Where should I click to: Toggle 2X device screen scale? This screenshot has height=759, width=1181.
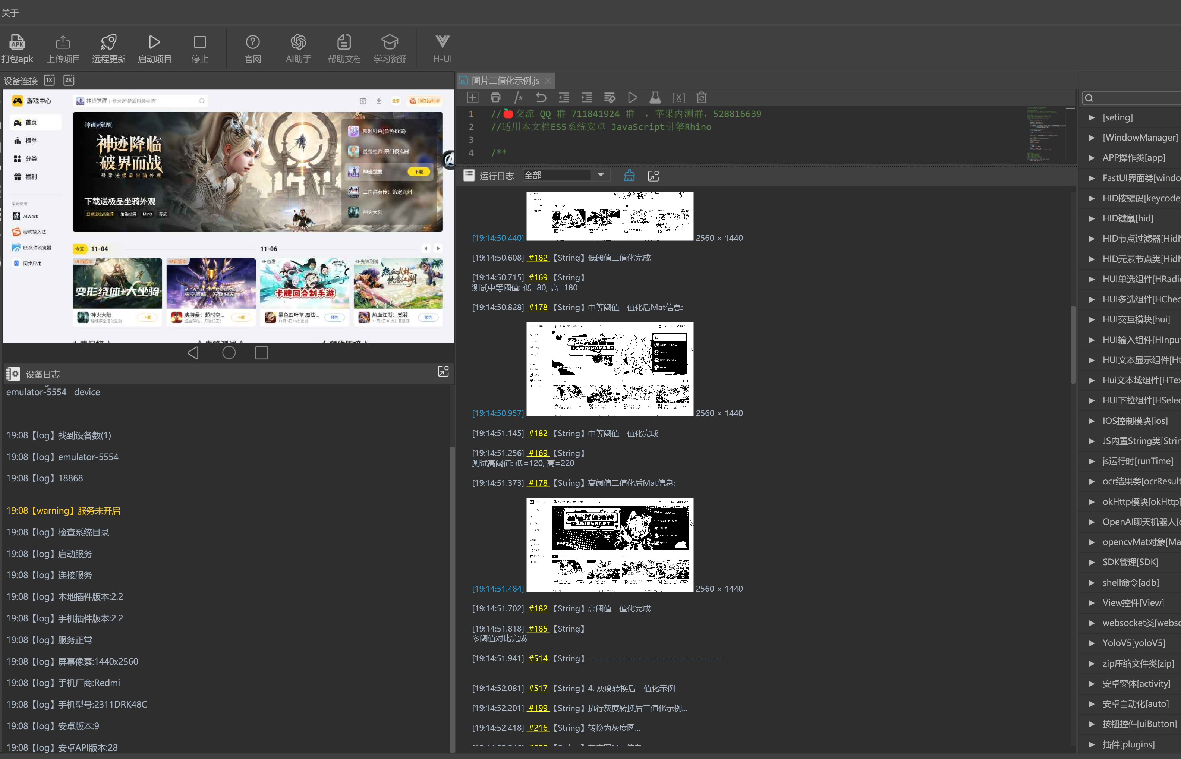click(x=69, y=80)
